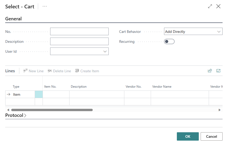Screen dimensions: 227x144
Task: Click the Type column header
Action: tap(16, 87)
